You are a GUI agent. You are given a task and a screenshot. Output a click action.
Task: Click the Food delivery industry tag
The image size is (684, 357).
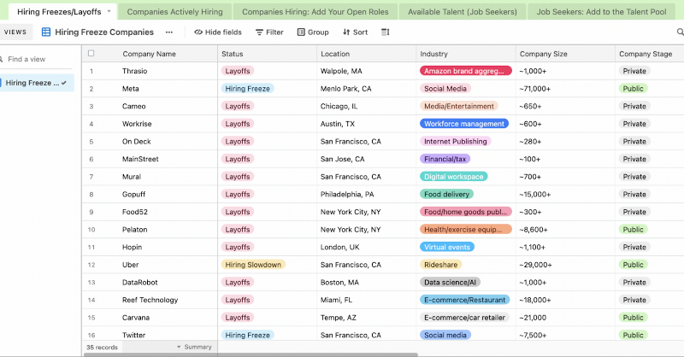(446, 195)
